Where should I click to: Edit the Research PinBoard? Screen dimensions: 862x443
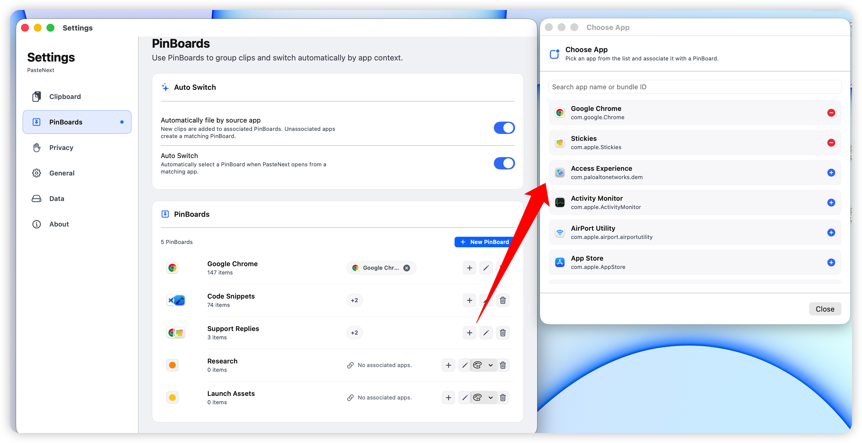click(x=465, y=365)
